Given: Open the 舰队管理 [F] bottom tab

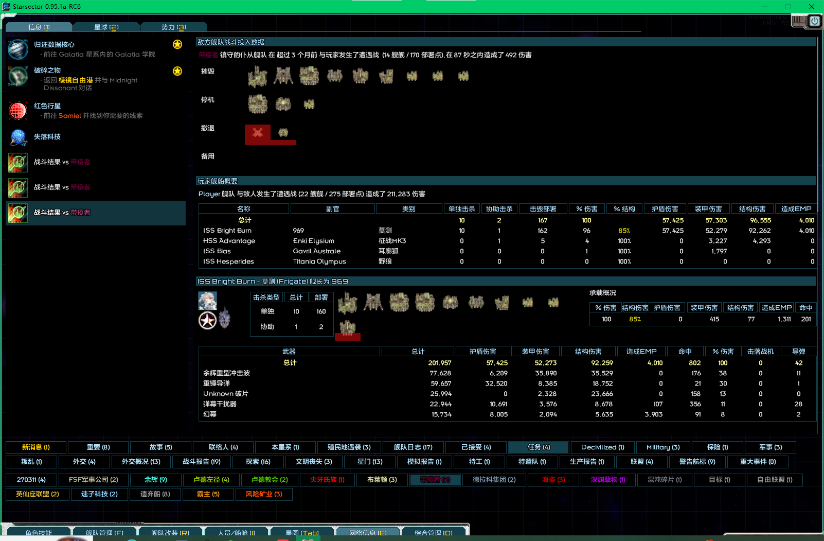Looking at the screenshot, I should point(104,533).
